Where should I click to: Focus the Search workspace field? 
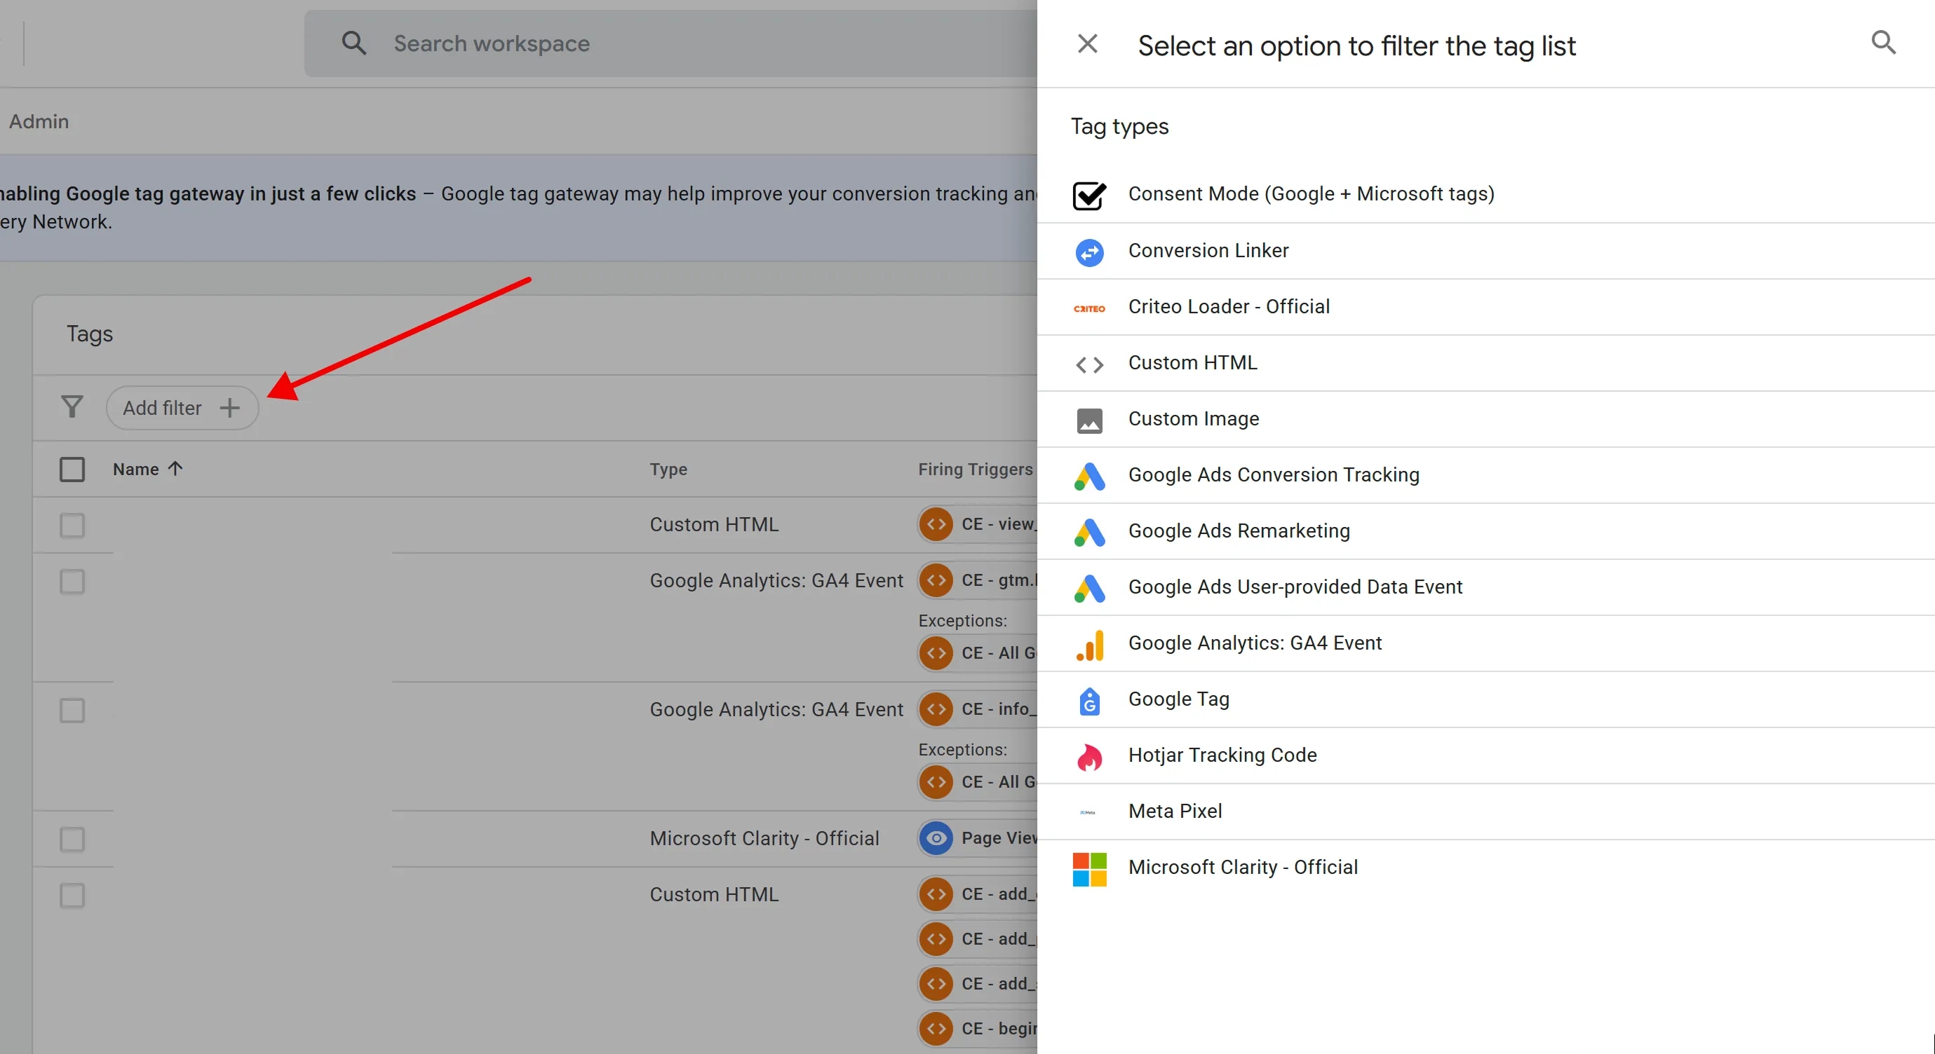click(670, 43)
